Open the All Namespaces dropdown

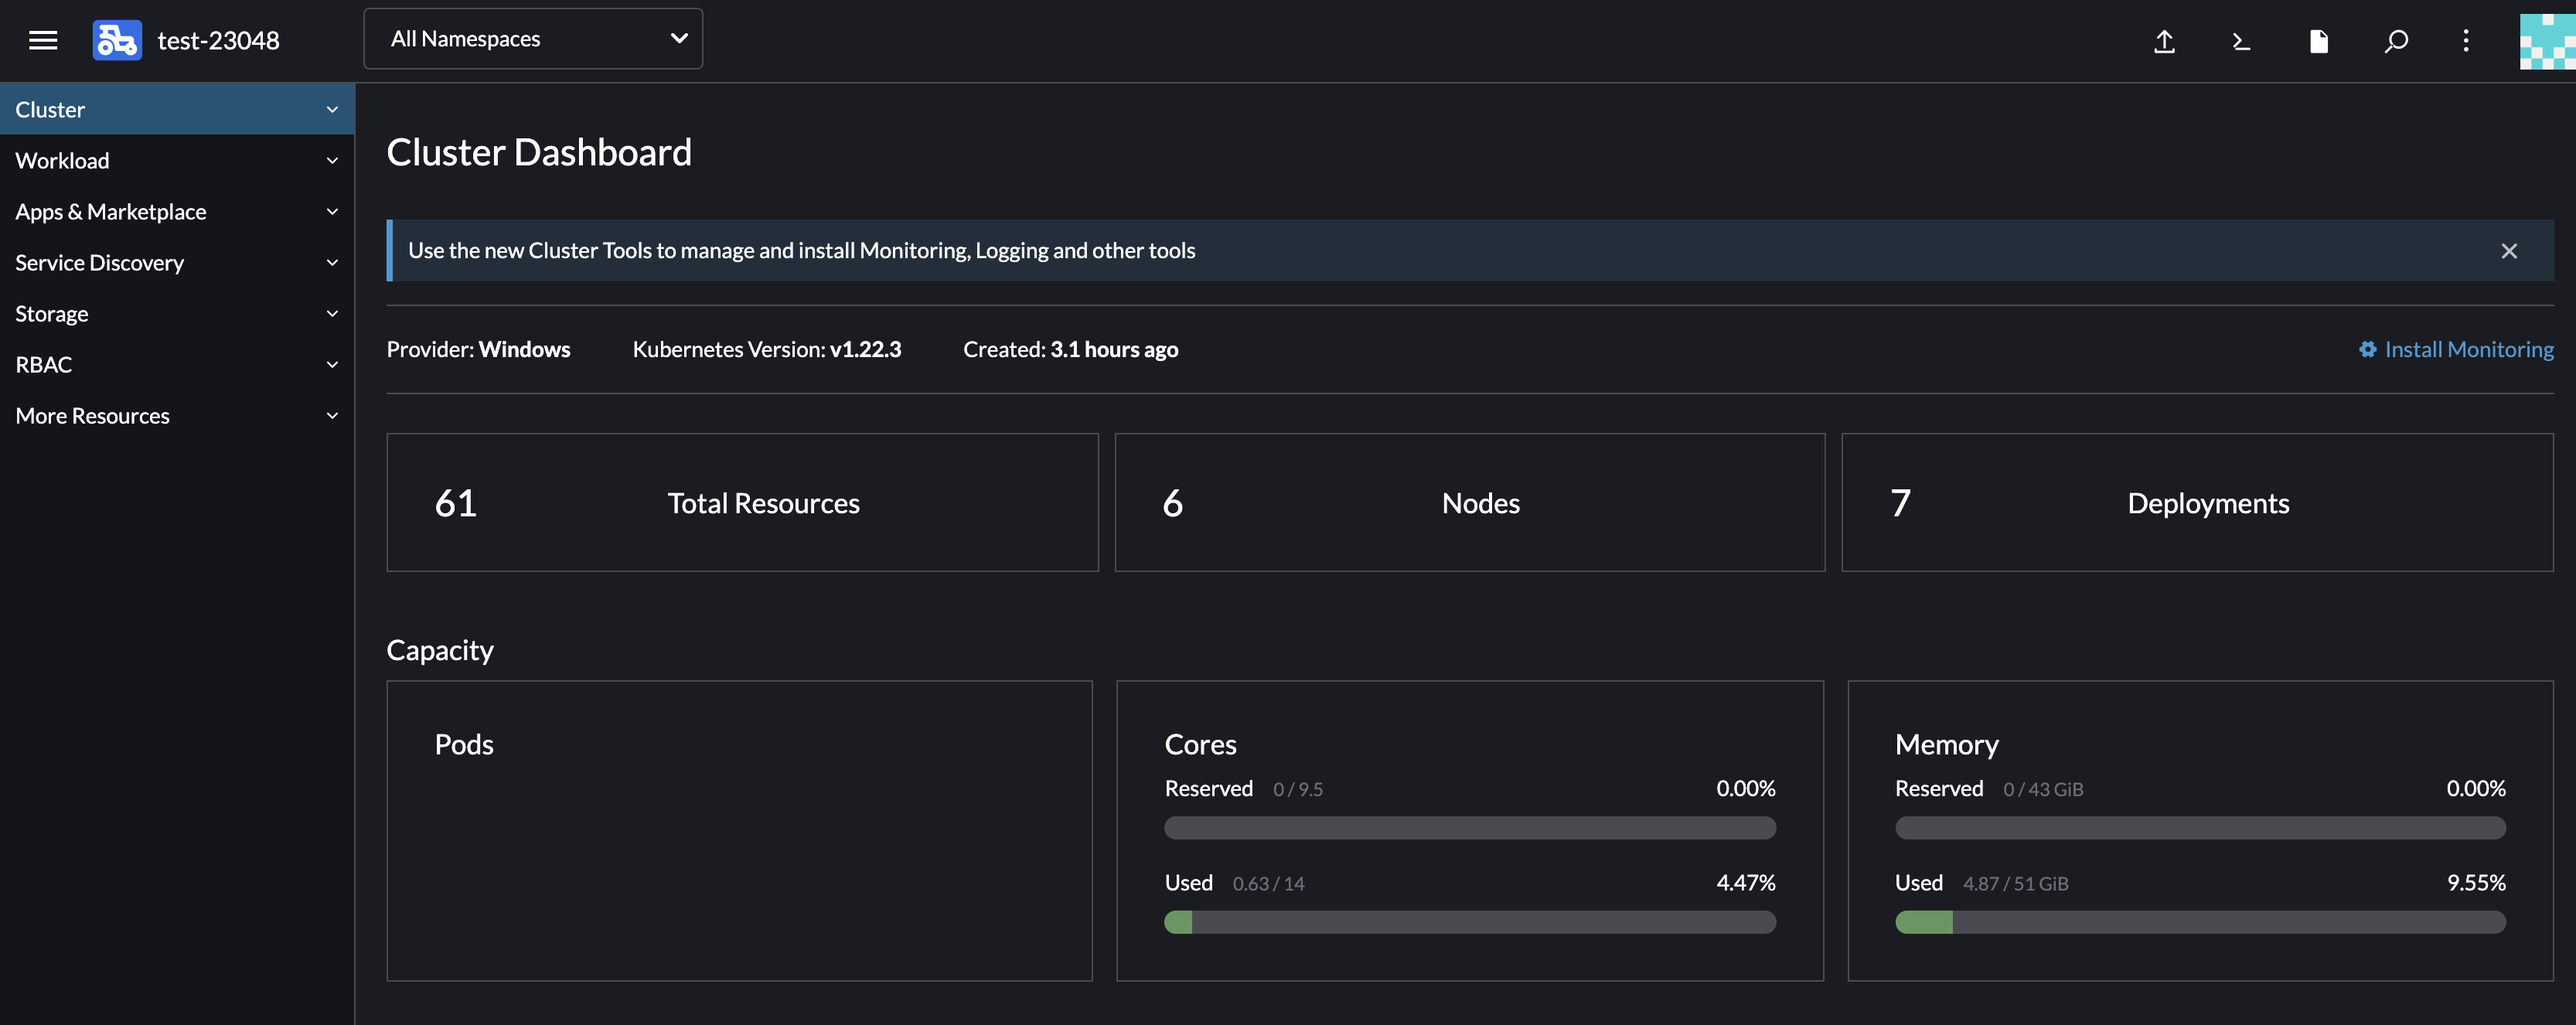(533, 38)
